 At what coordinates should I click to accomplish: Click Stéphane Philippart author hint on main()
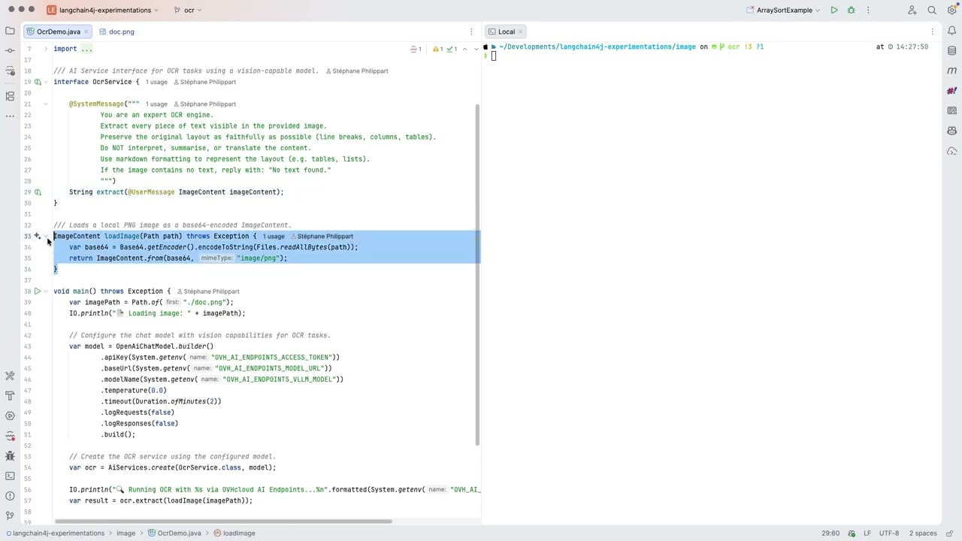click(x=207, y=292)
